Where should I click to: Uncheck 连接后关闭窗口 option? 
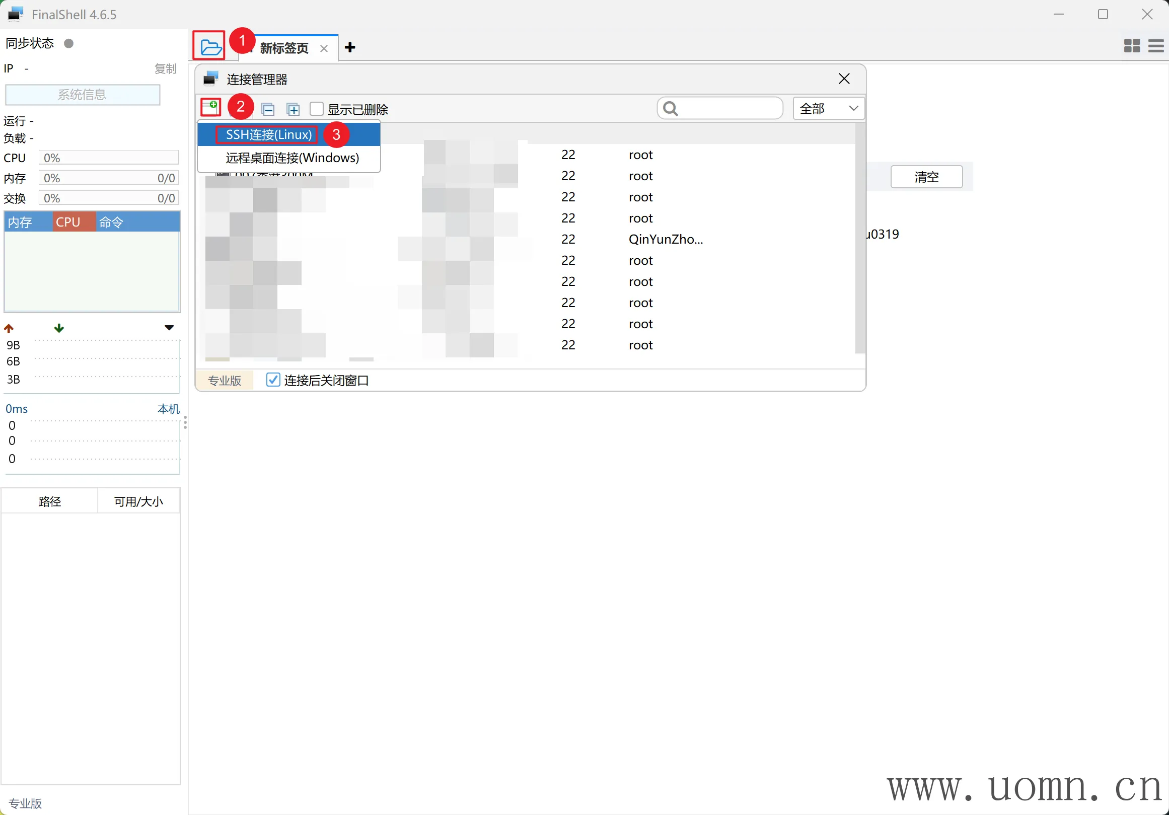[x=273, y=380]
